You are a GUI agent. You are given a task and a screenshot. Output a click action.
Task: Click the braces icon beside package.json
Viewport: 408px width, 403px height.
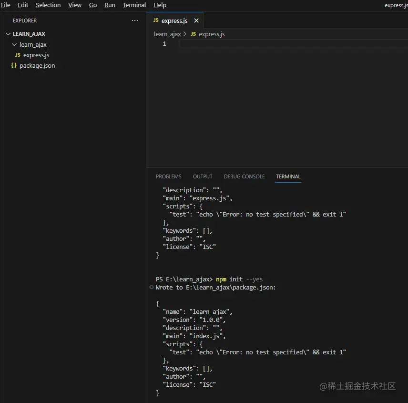tap(14, 65)
